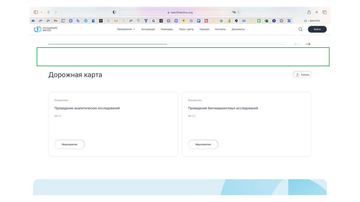The width and height of the screenshot is (360, 202).
Task: Open a new tab with plus icon
Action: pos(317,12)
